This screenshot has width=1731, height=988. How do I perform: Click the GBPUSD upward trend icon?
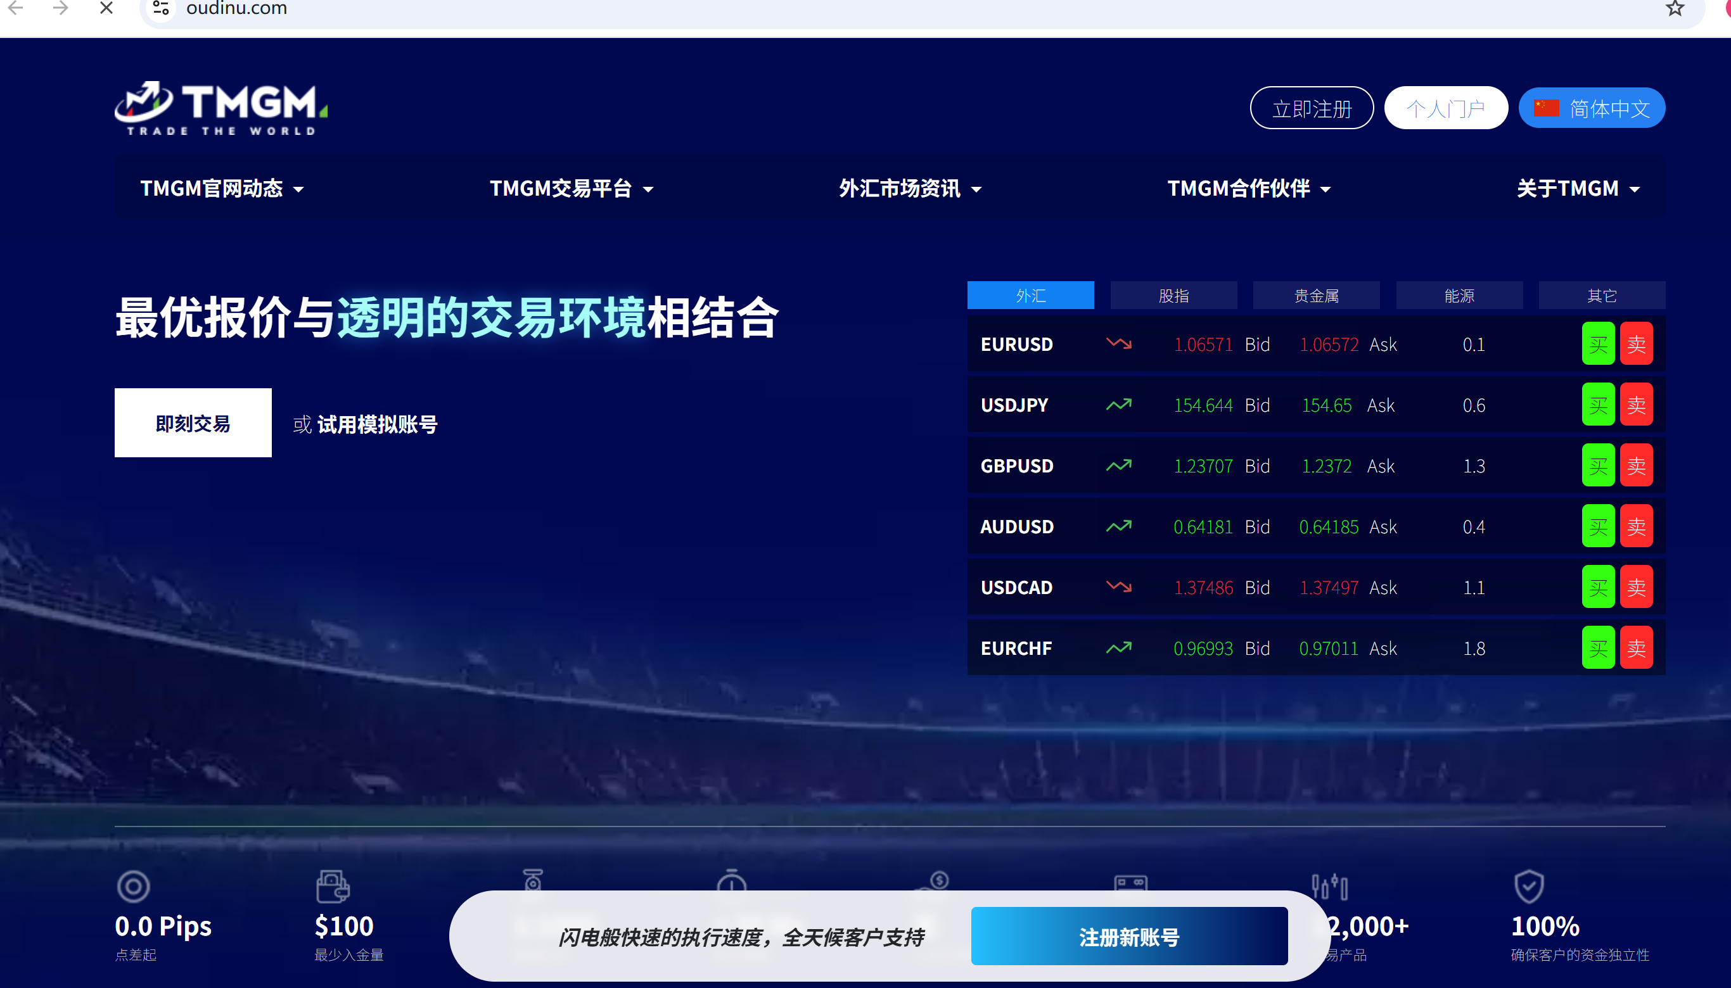pyautogui.click(x=1119, y=465)
